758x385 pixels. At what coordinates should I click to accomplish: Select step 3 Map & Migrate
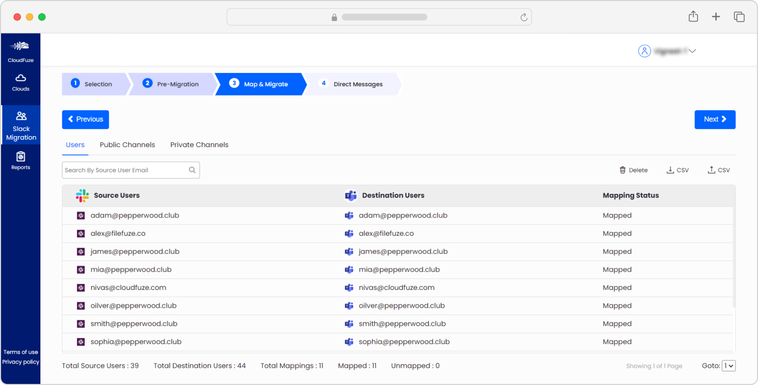[x=260, y=84]
